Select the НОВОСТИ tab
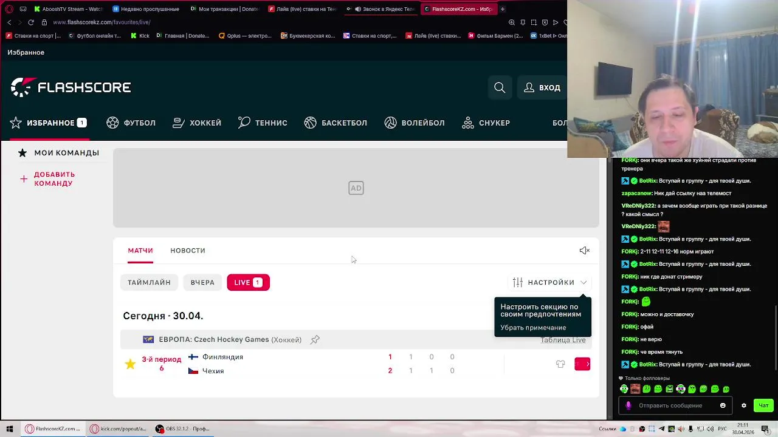 pyautogui.click(x=188, y=250)
